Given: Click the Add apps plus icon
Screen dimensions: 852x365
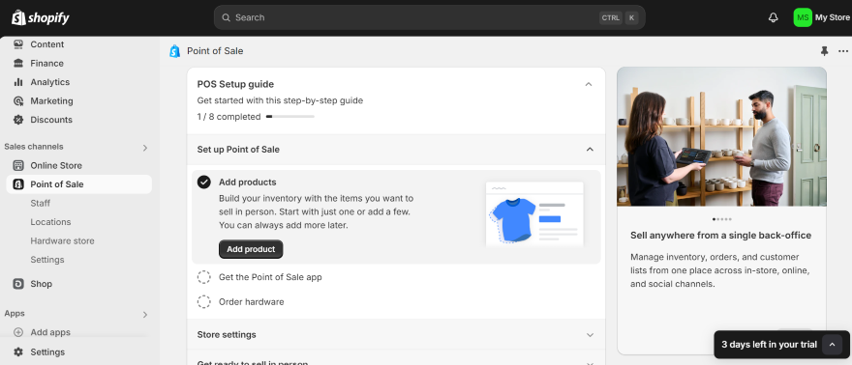Looking at the screenshot, I should [18, 332].
